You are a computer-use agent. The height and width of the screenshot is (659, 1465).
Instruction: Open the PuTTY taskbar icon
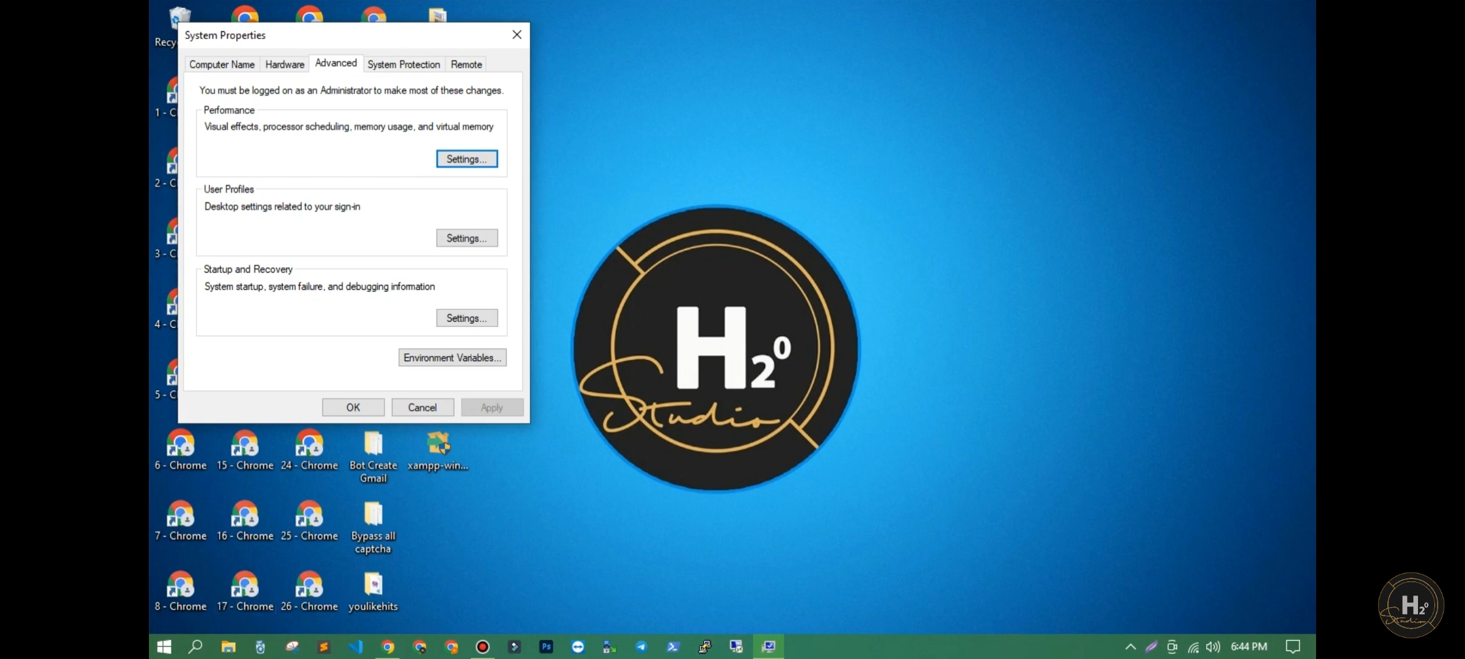tap(704, 647)
